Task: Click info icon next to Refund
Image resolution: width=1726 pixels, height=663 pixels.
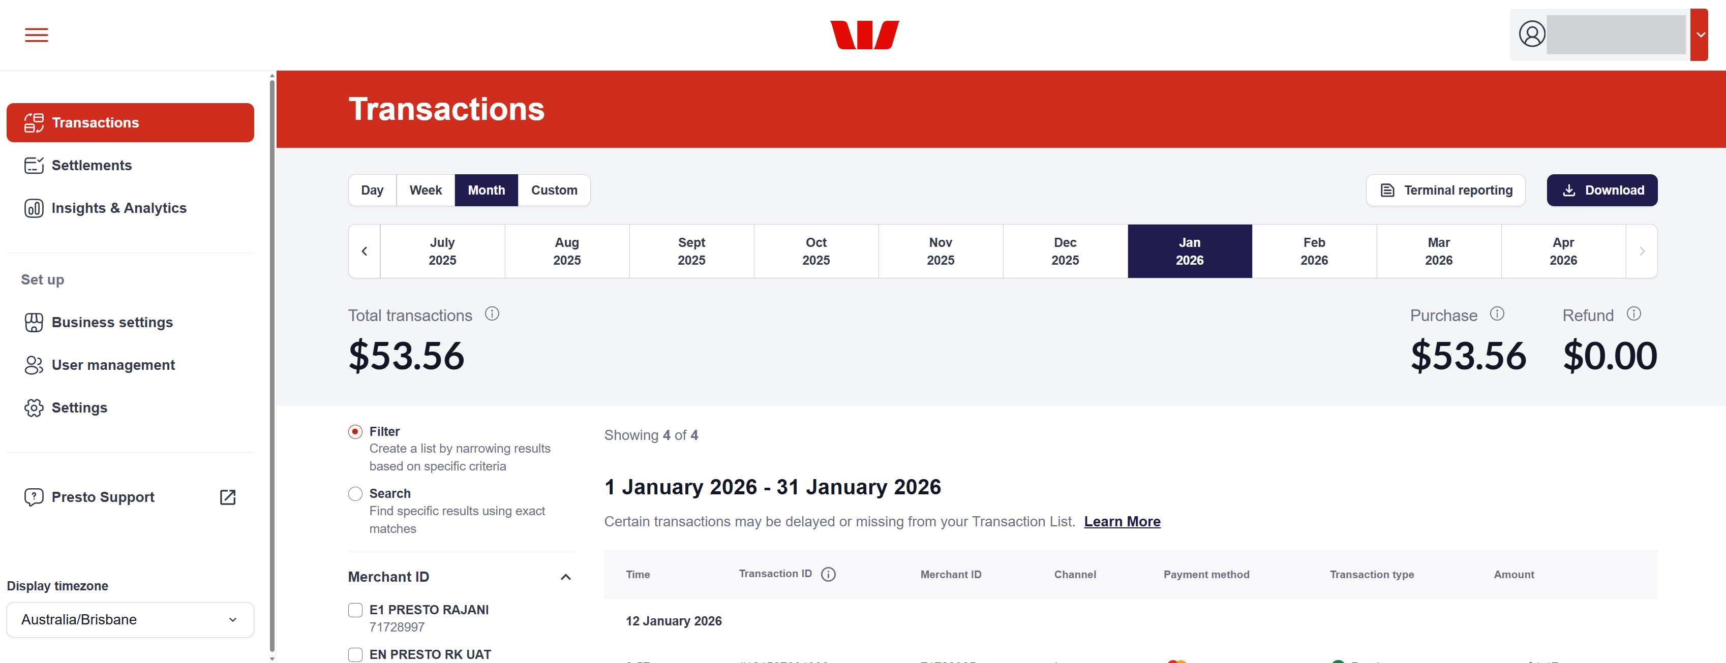Action: [1633, 313]
